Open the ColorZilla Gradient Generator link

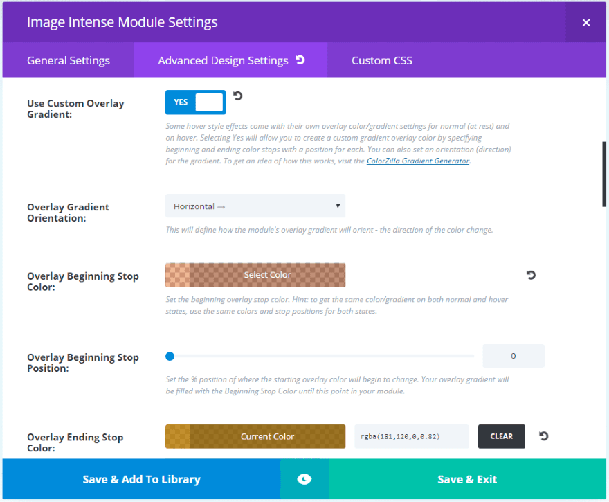[x=418, y=161]
